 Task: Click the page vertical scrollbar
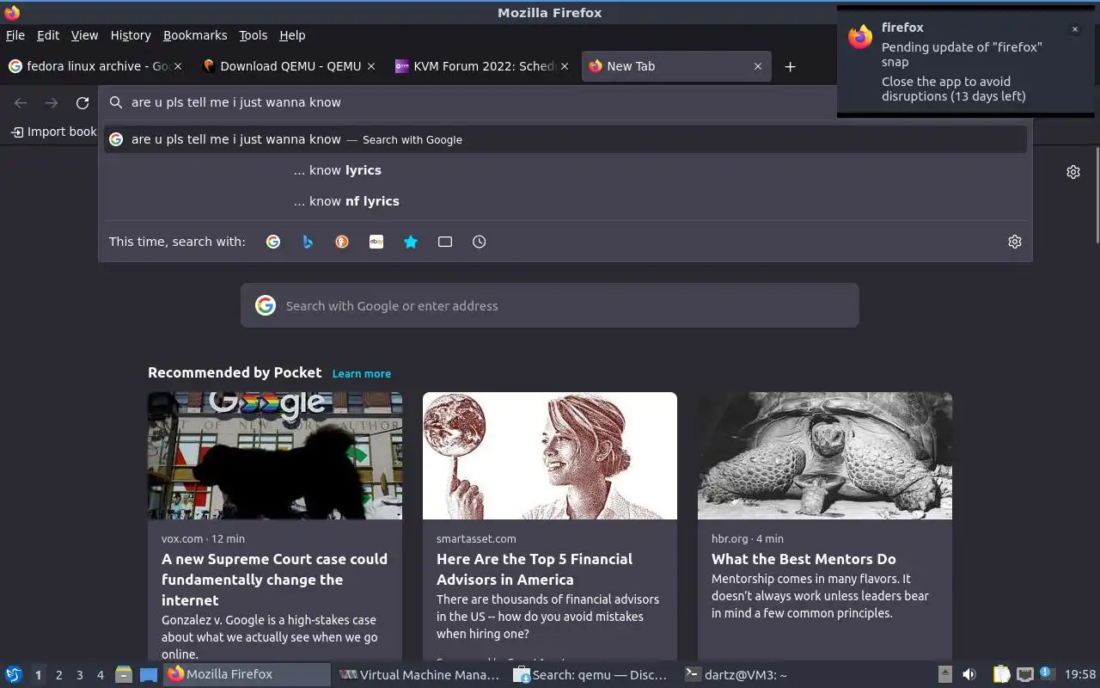point(1097,194)
